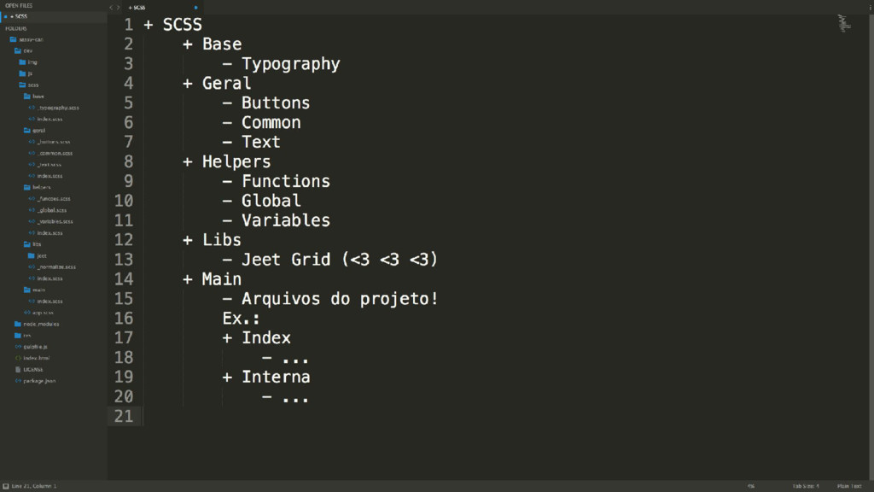
Task: Open the _typography.scss file in sidebar
Action: (58, 108)
